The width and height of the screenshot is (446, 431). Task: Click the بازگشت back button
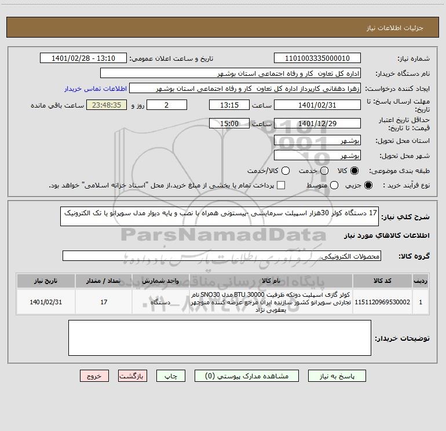(133, 376)
